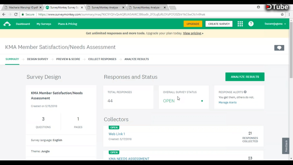Click the Feedback side tab

[x=286, y=146]
